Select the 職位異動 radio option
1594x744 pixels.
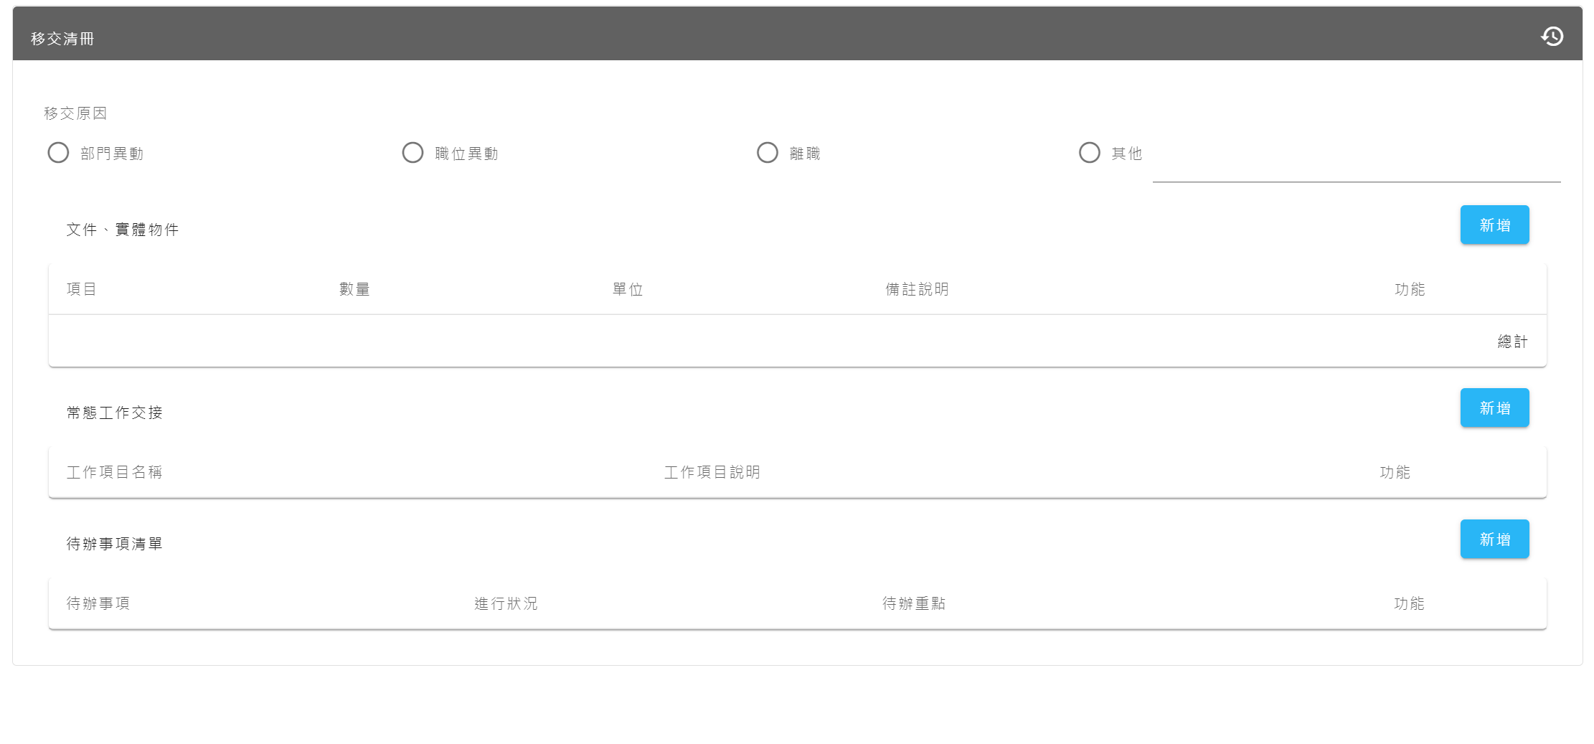click(413, 153)
